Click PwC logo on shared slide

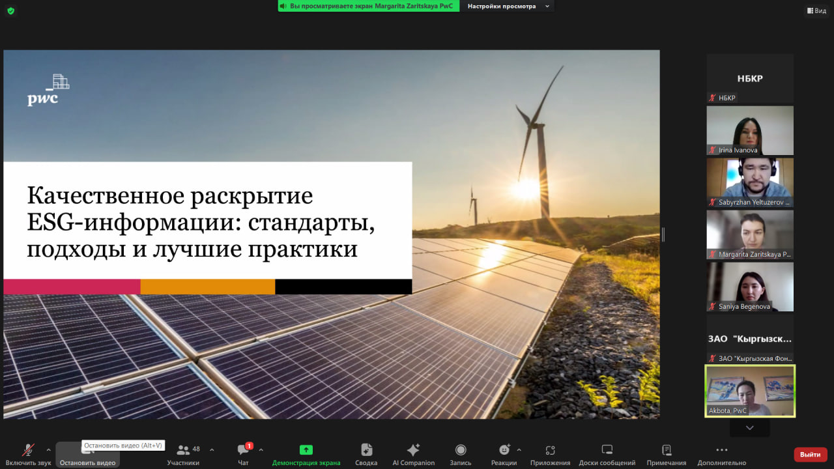tap(48, 90)
